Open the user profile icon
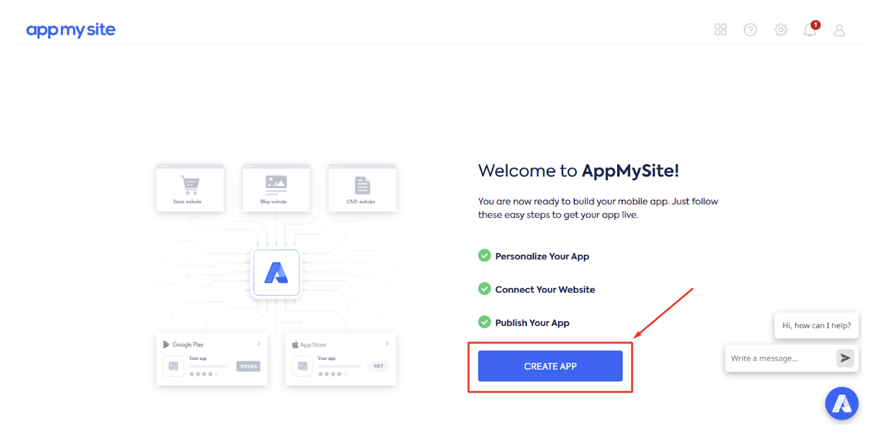This screenshot has height=445, width=896. [x=839, y=30]
